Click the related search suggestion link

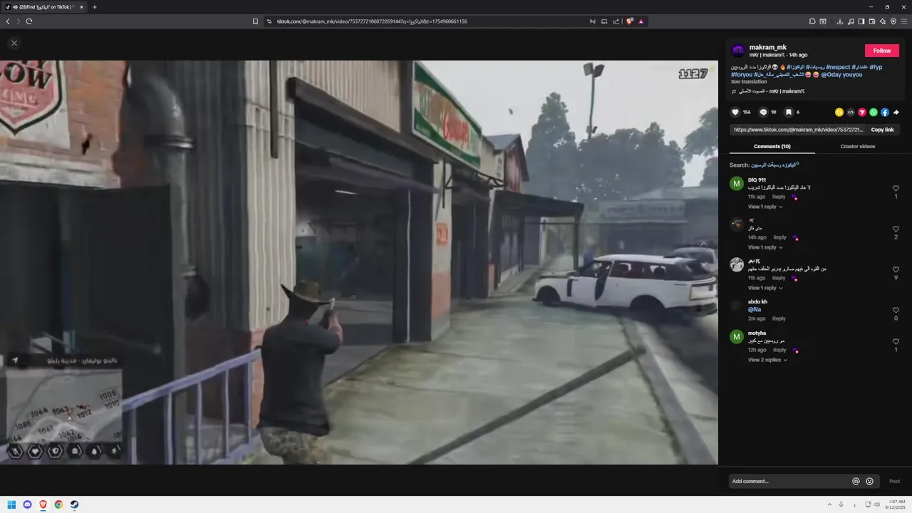point(774,165)
